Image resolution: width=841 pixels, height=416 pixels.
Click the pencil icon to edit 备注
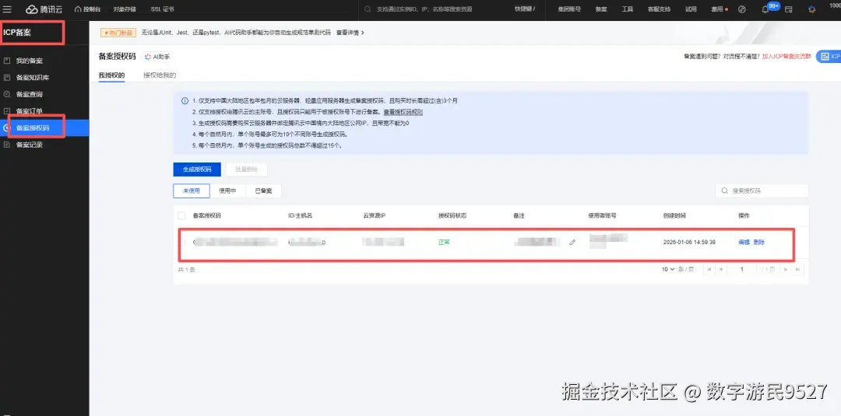click(x=572, y=243)
